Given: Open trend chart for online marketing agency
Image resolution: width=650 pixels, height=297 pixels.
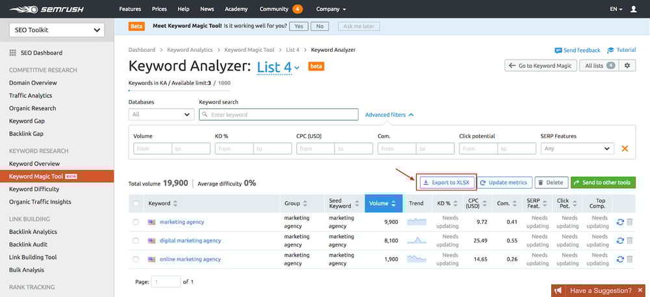Looking at the screenshot, I should (x=417, y=259).
